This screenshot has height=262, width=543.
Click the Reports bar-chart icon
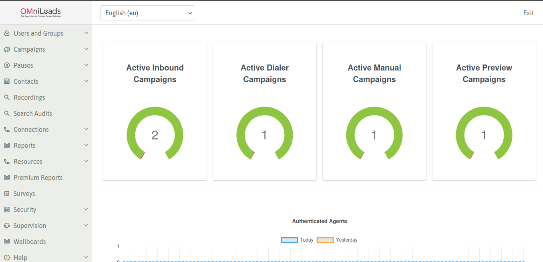click(6, 145)
